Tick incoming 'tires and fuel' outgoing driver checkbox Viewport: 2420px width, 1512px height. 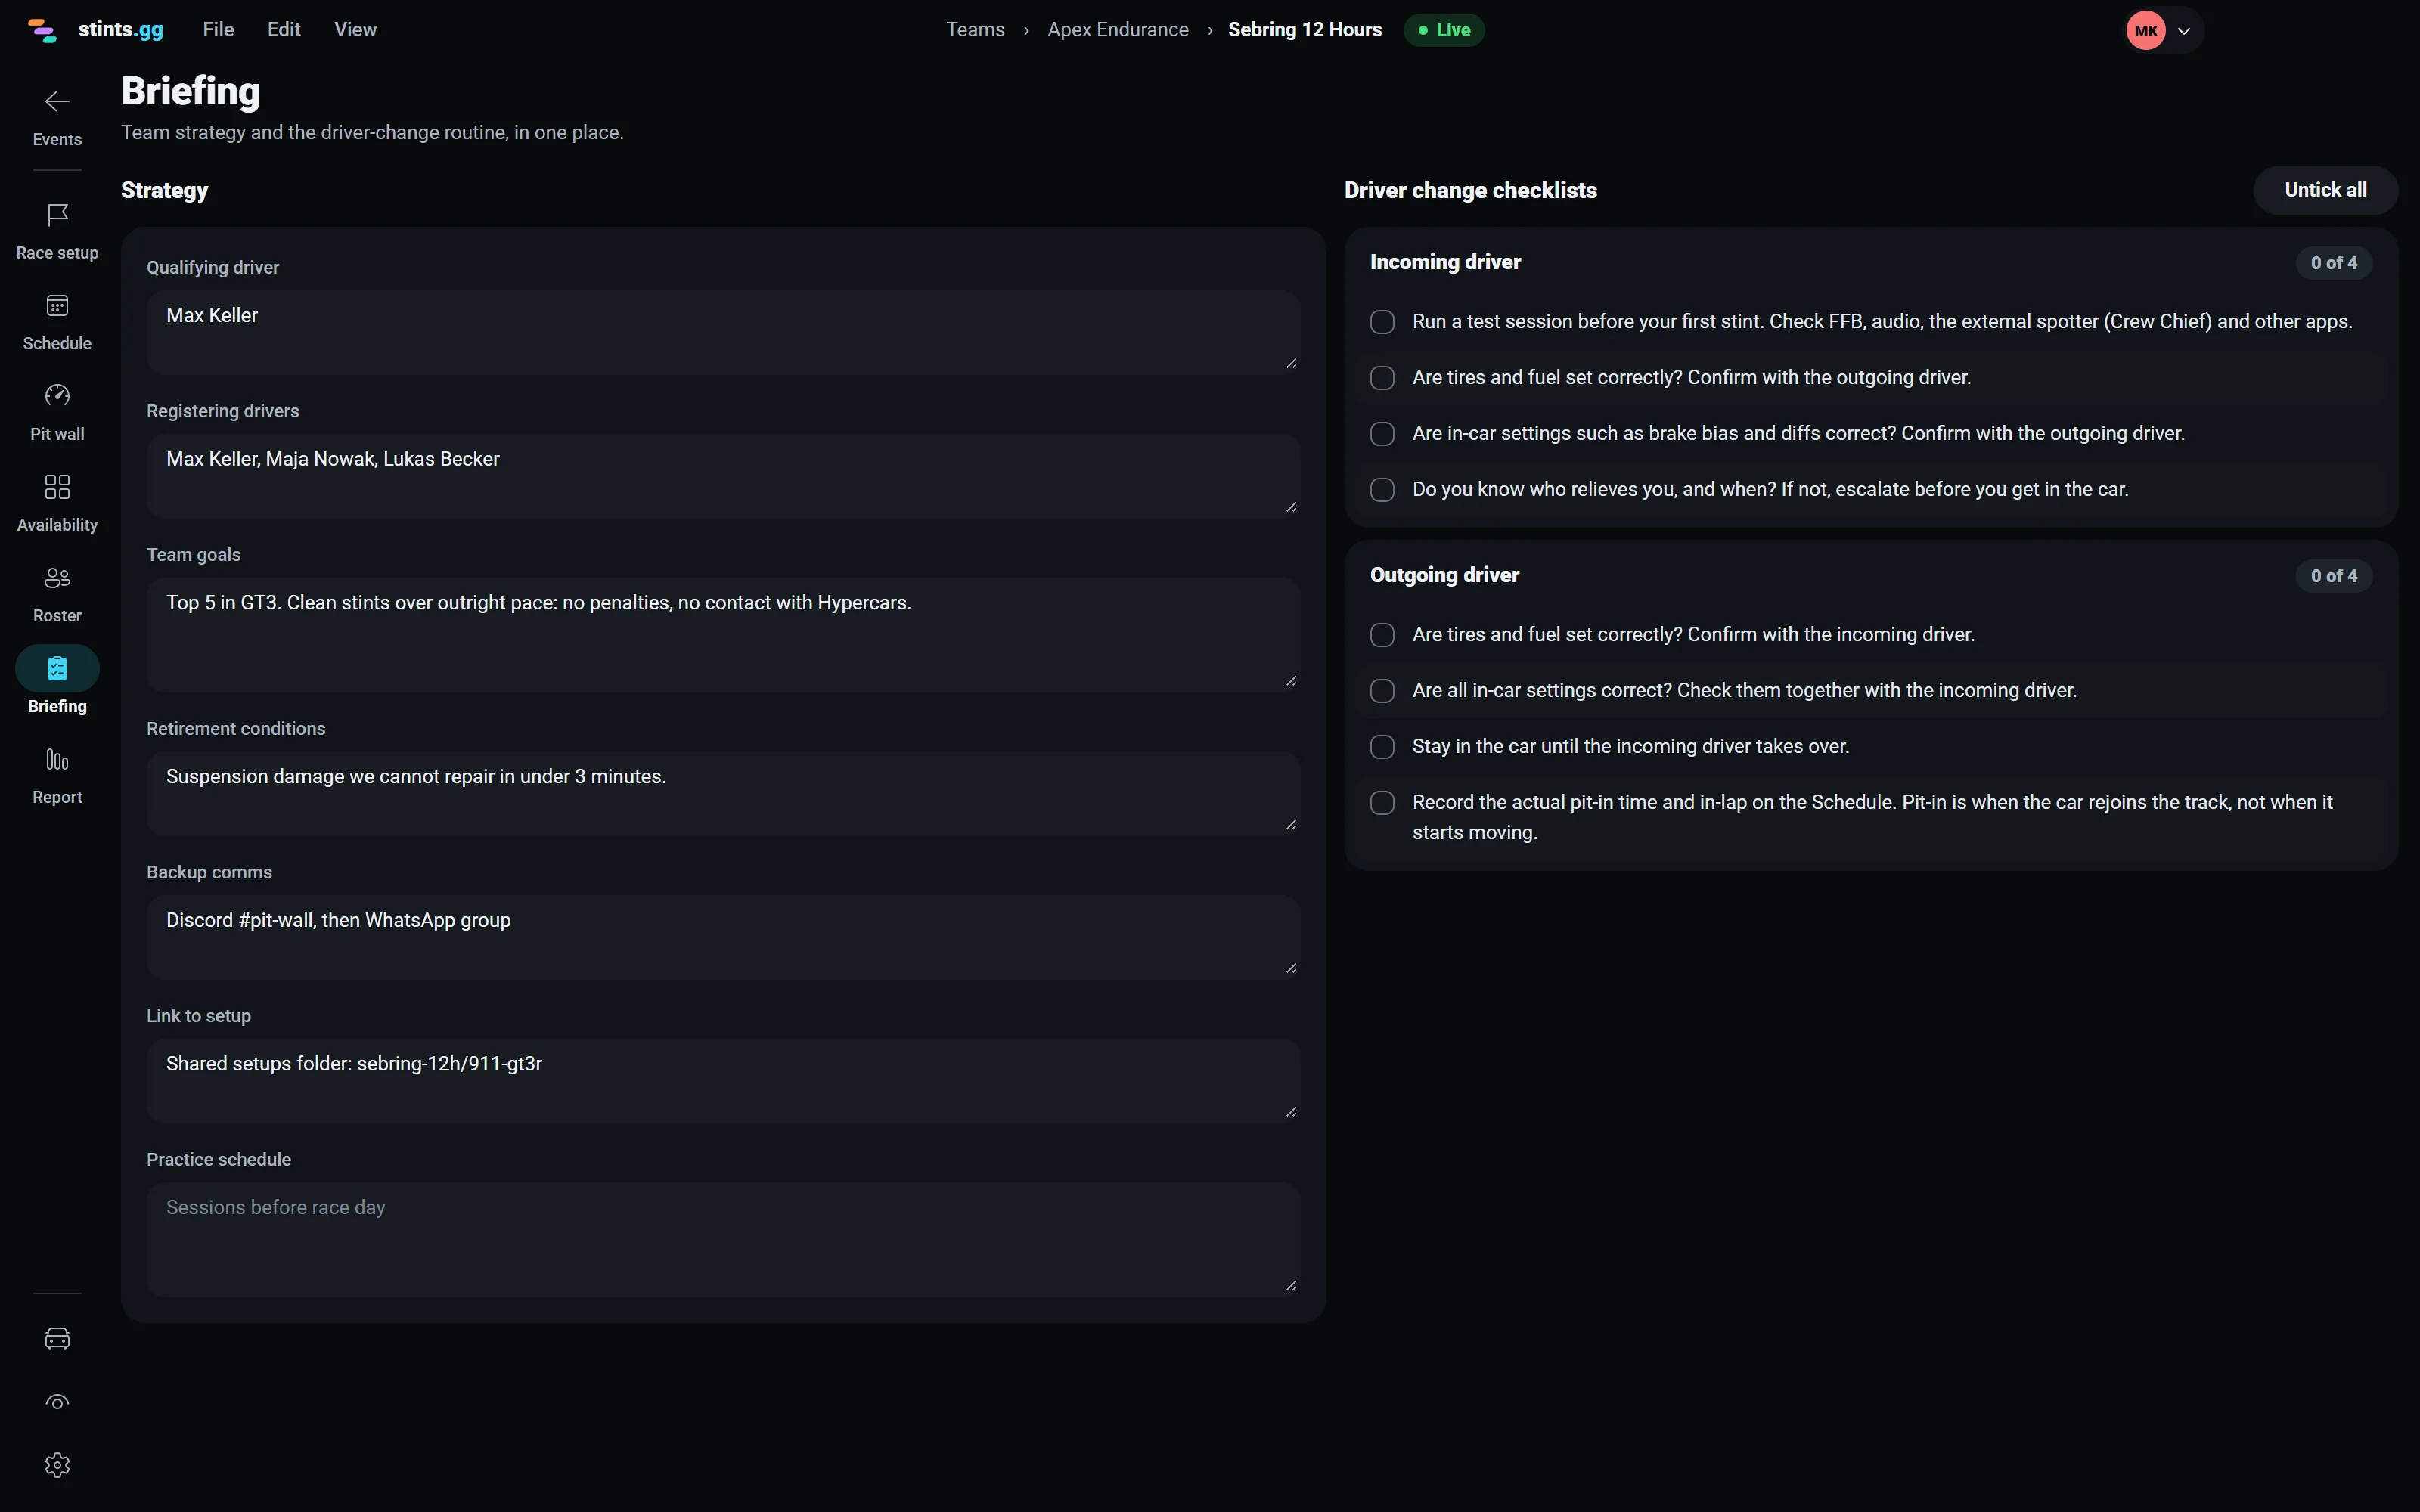click(1382, 378)
